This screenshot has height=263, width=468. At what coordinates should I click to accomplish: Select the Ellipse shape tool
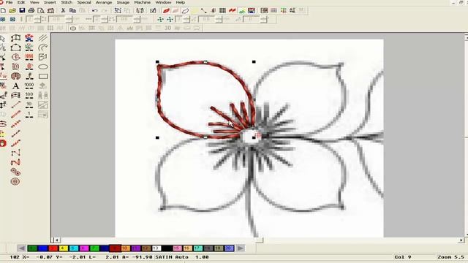(43, 66)
